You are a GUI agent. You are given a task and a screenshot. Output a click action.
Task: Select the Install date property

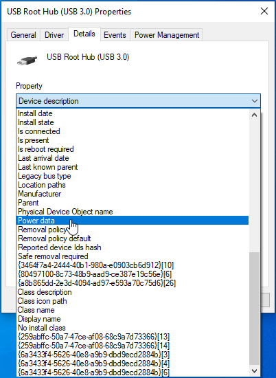pos(133,113)
